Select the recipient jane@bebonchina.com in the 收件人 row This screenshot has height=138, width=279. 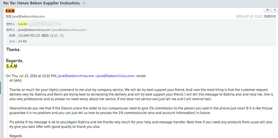[x=34, y=30]
